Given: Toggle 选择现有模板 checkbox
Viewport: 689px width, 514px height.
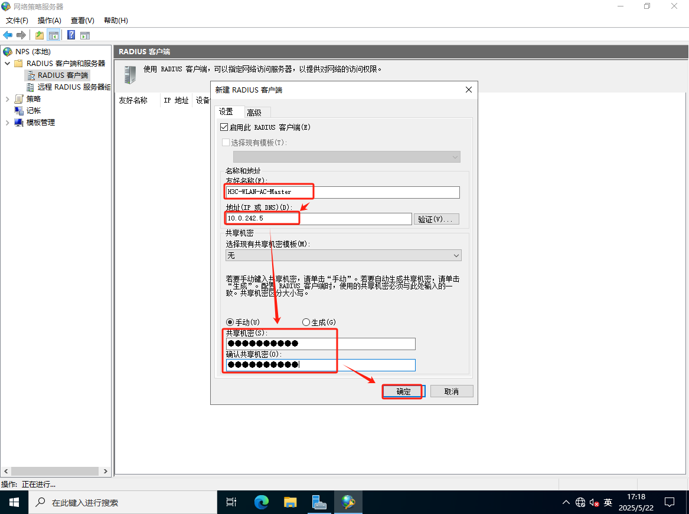Looking at the screenshot, I should pyautogui.click(x=226, y=143).
